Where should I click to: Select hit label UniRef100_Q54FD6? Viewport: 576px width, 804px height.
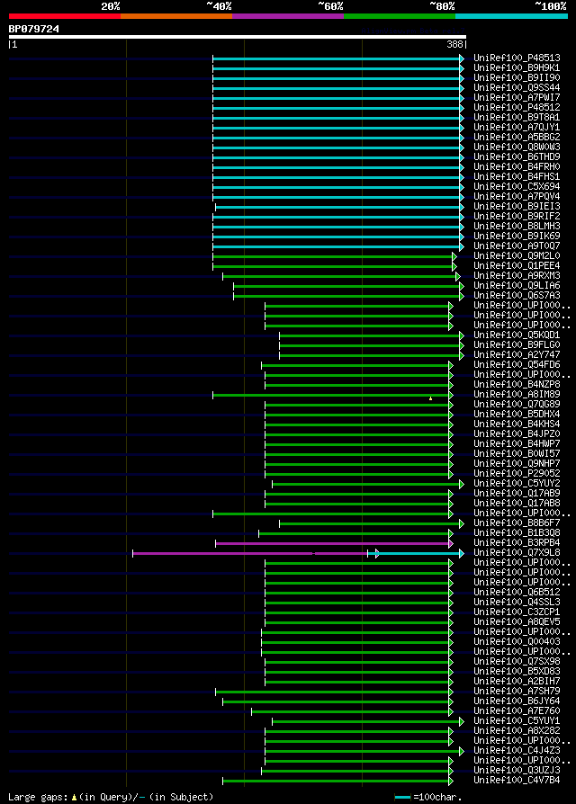517,364
